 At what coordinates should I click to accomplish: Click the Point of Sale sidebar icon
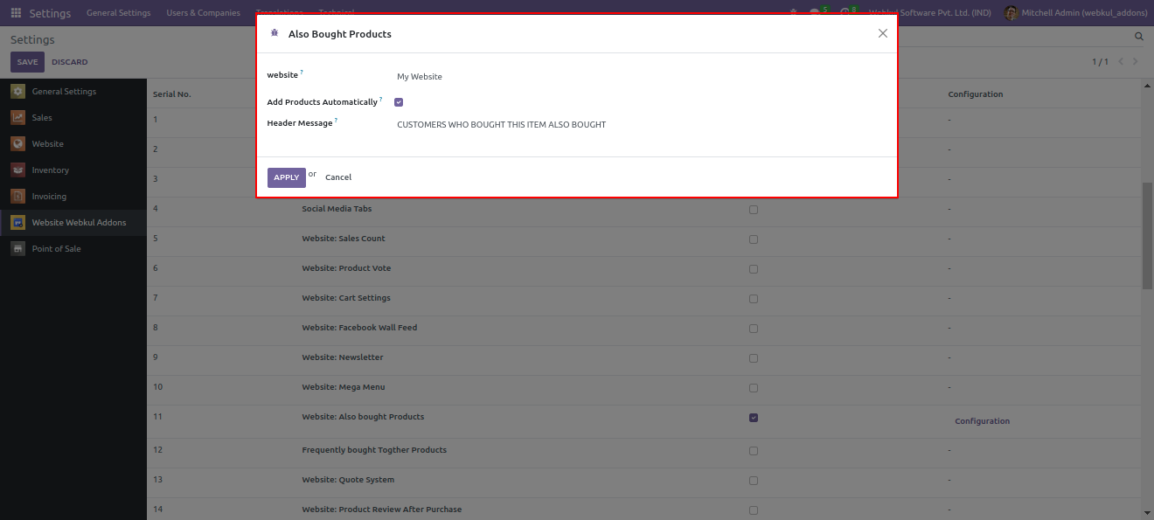point(17,249)
